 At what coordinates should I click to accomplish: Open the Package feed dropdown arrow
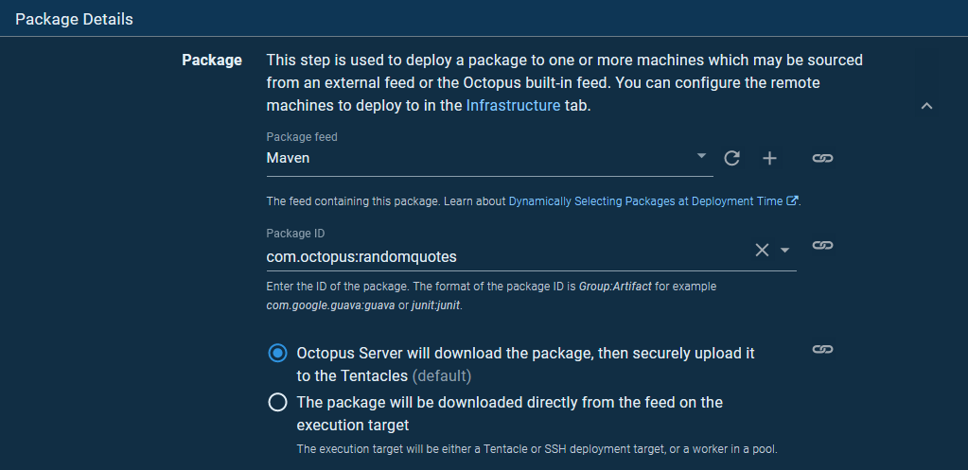pyautogui.click(x=701, y=156)
